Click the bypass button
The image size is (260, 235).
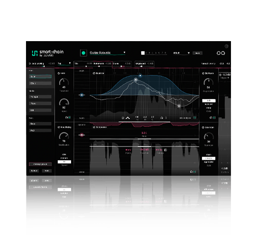[34, 171]
